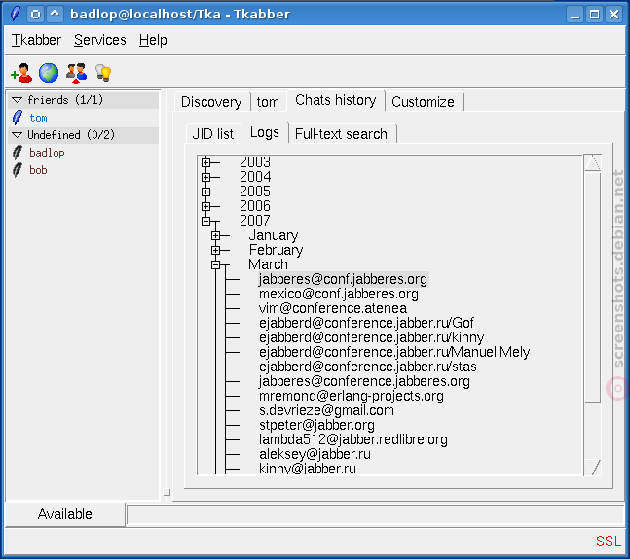Click the lightbulb toolbar icon
Image resolution: width=630 pixels, height=559 pixels.
(103, 73)
